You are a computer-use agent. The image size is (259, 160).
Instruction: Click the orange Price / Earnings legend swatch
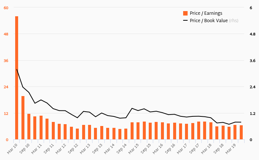pyautogui.click(x=185, y=13)
